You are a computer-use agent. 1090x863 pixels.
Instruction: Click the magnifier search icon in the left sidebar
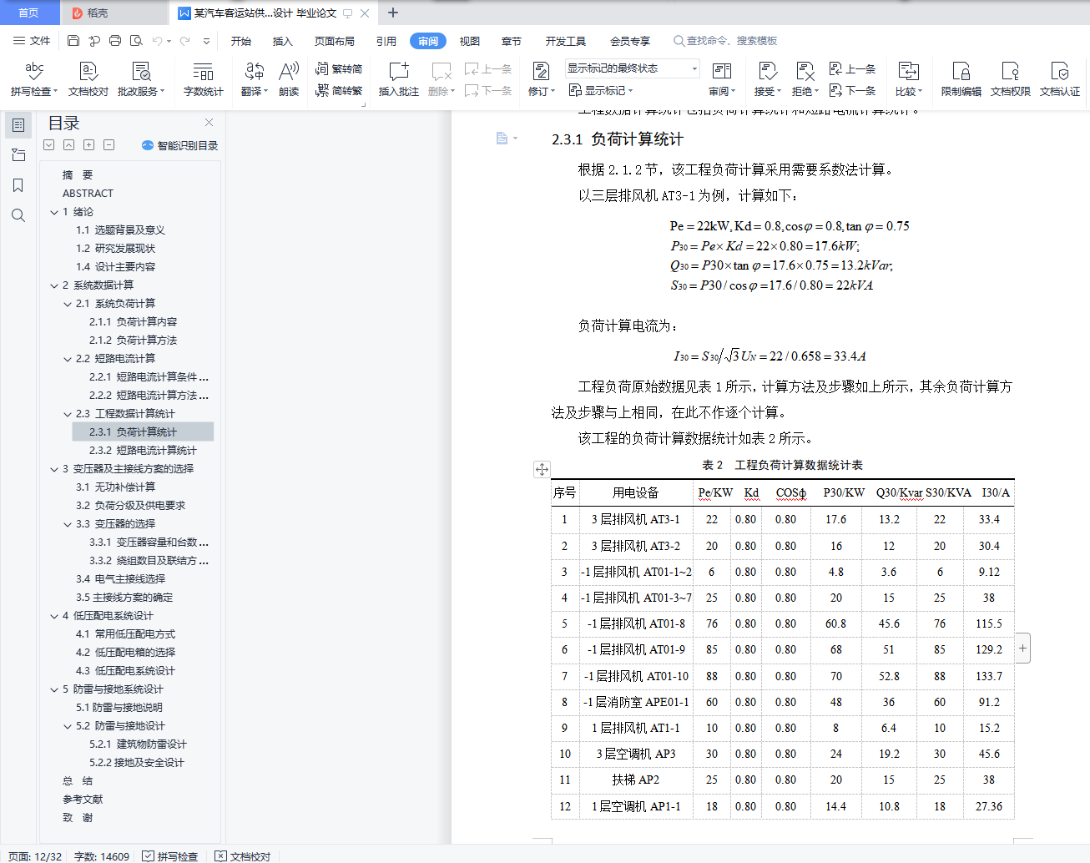[x=18, y=215]
